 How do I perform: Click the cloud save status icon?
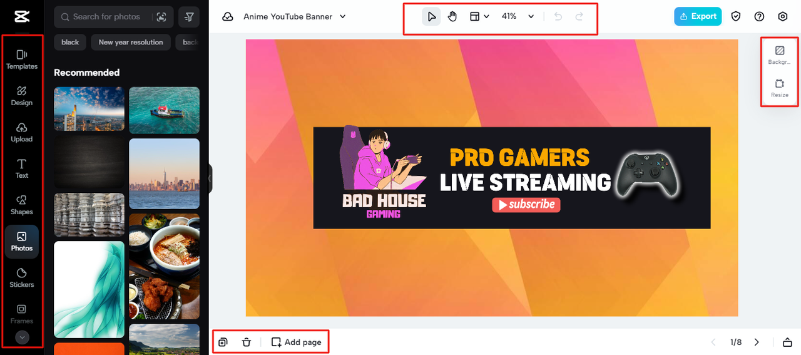click(228, 17)
